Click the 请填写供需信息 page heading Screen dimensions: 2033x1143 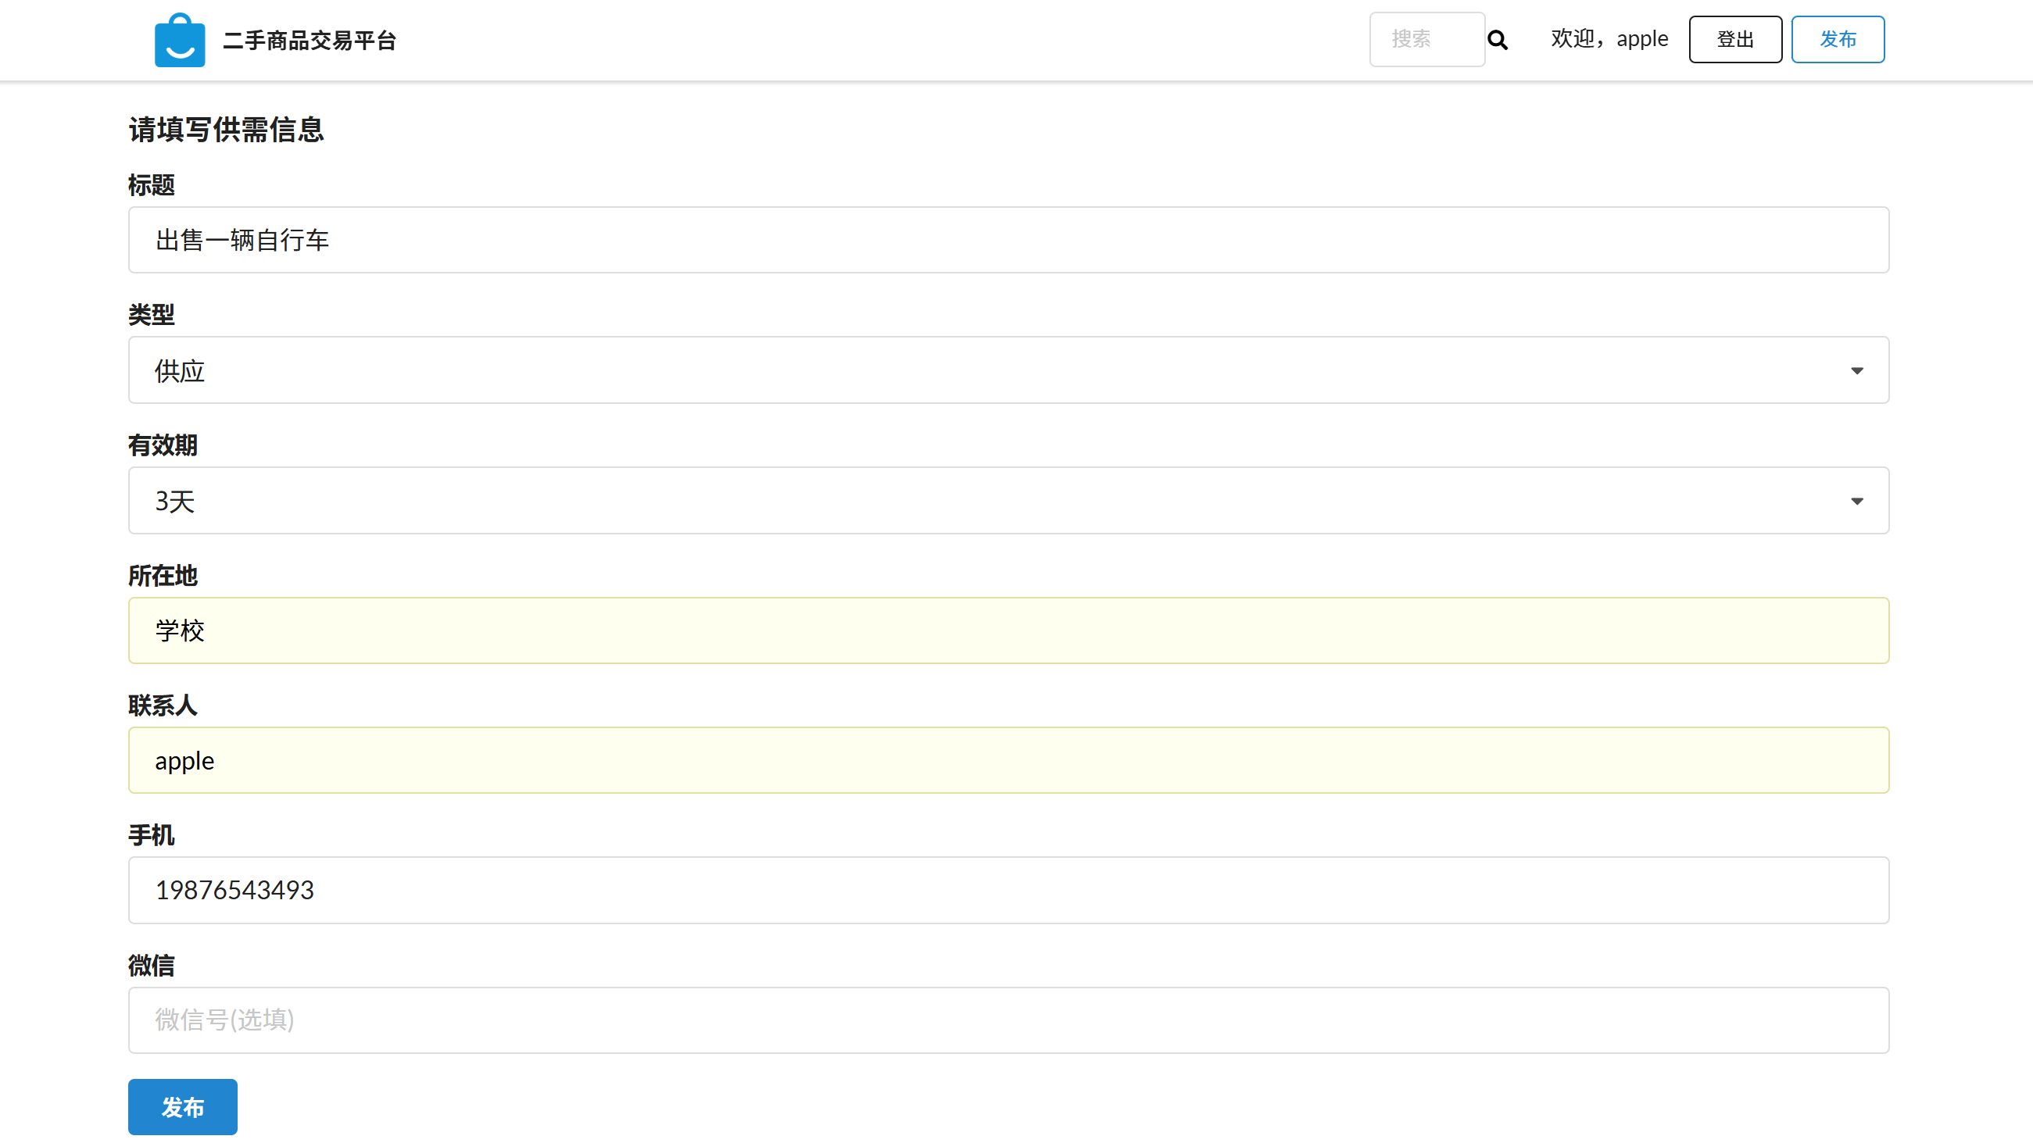click(226, 130)
